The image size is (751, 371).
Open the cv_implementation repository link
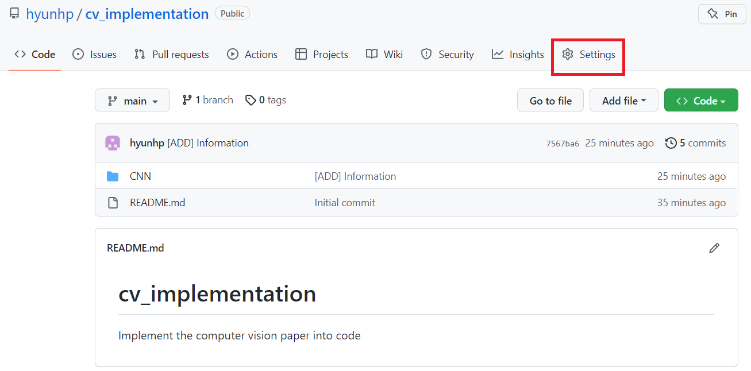pyautogui.click(x=147, y=14)
